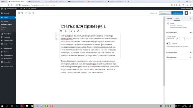Screen dimensions: 193x108
Task: Move the paragraph block up
Action: 57,33
